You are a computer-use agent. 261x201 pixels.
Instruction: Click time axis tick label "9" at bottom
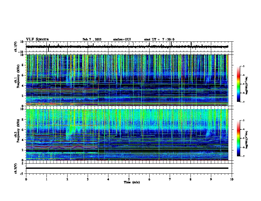[x=211, y=179]
